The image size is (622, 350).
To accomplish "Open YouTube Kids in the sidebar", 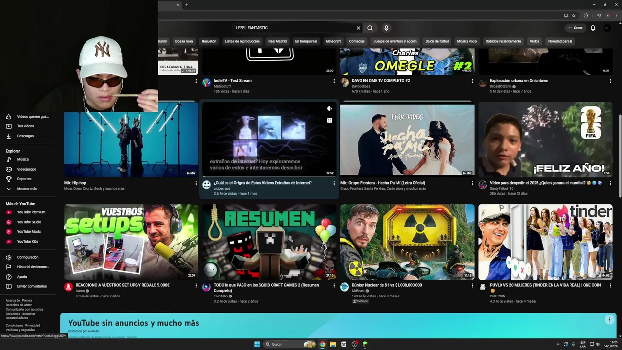I will pyautogui.click(x=28, y=242).
